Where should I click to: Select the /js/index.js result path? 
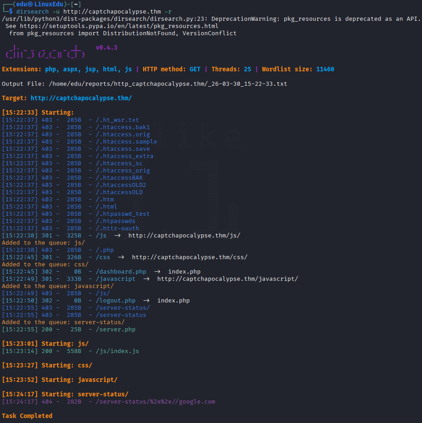tap(117, 351)
